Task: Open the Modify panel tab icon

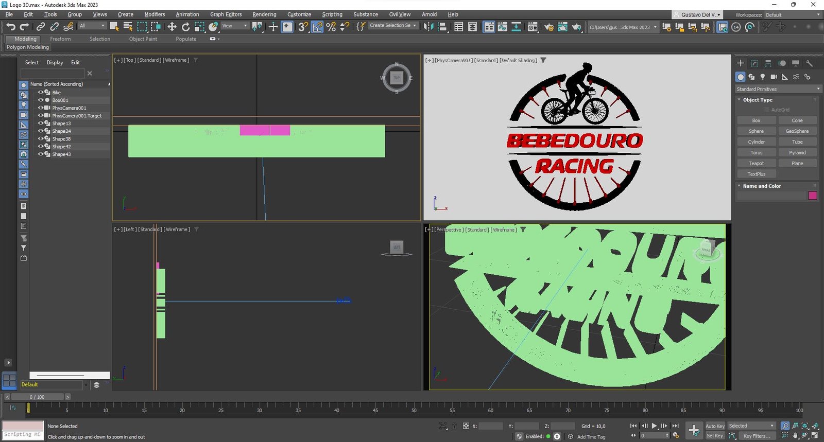Action: (x=754, y=63)
